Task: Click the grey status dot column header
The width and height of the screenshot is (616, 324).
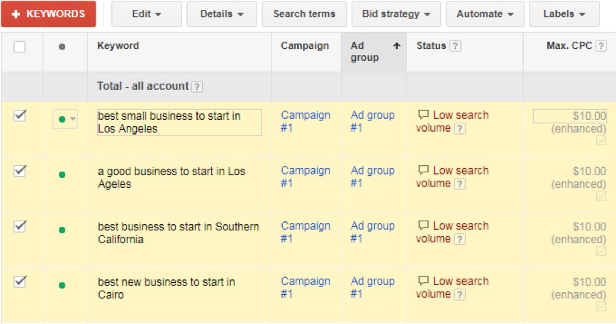Action: click(x=62, y=47)
